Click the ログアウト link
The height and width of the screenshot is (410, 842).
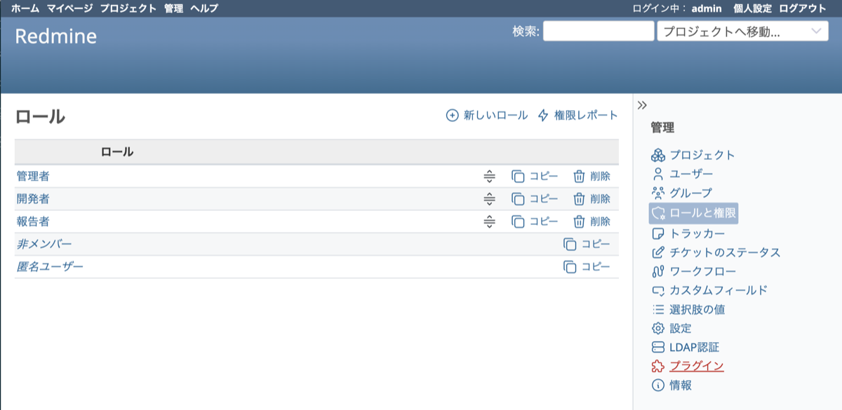point(803,8)
